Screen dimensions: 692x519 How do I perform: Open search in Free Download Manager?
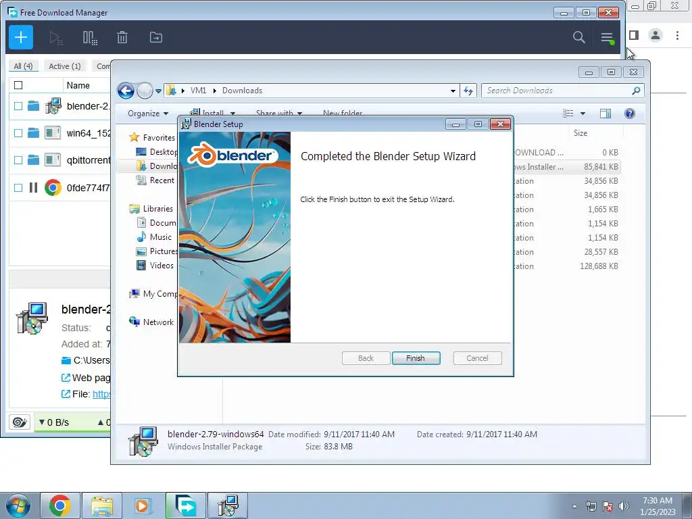pos(579,38)
